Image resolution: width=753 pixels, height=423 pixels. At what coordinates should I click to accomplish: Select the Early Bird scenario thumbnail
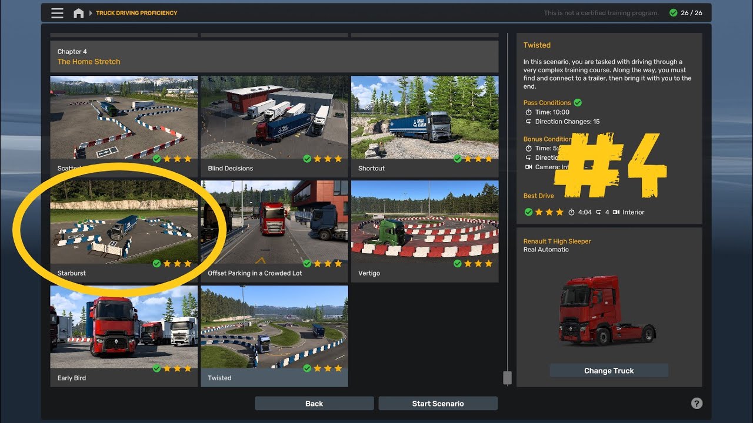124,327
